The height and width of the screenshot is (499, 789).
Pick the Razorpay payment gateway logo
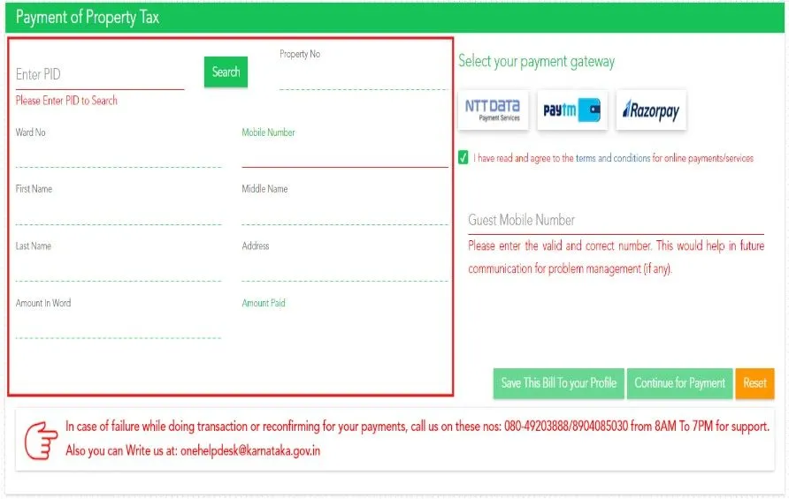coord(651,110)
